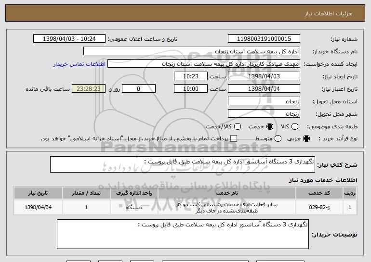Image resolution: width=371 pixels, height=262 pixels.
Task: Click the buyer organization name field
Action: point(192,51)
